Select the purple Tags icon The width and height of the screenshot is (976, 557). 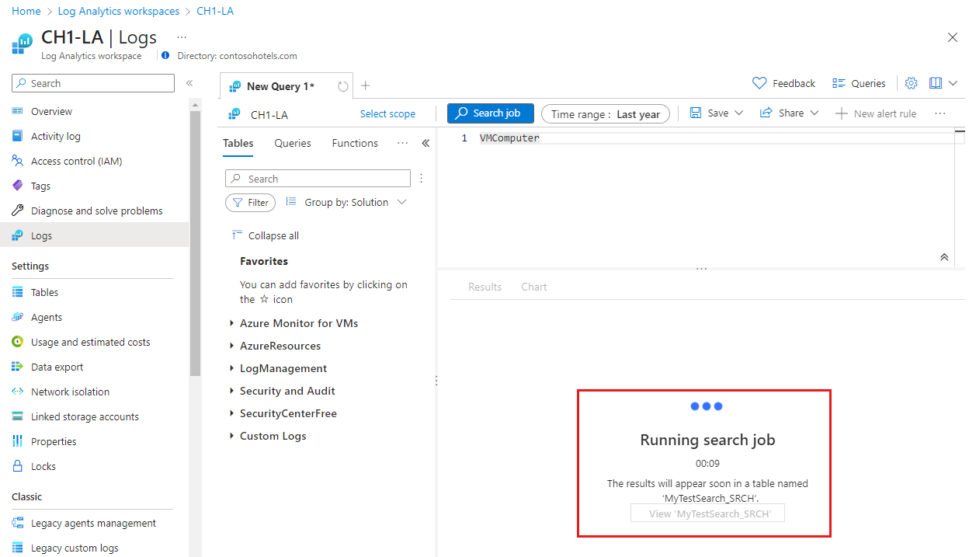[x=17, y=186]
